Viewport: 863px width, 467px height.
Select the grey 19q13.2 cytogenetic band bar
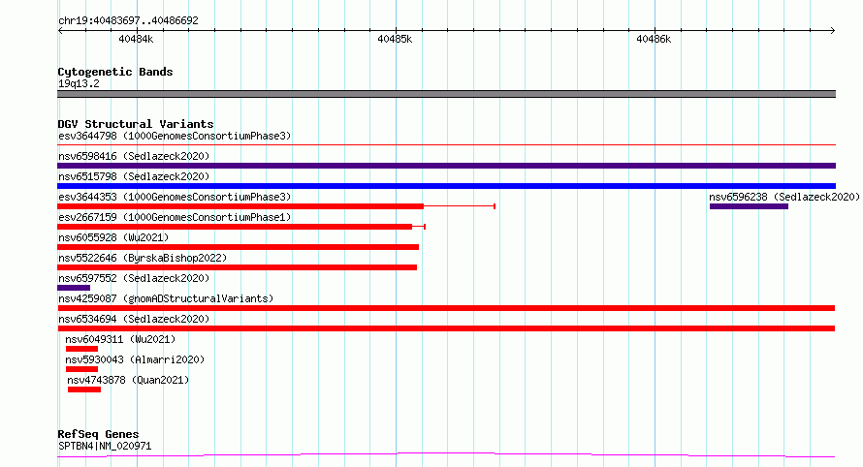pyautogui.click(x=446, y=94)
